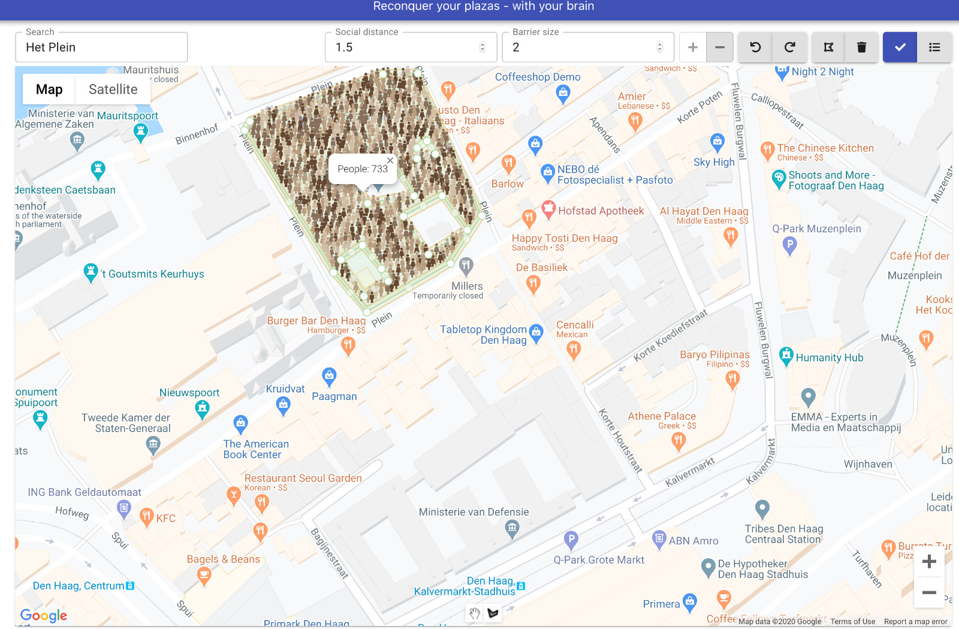
Task: Open the list view icon
Action: (x=934, y=47)
